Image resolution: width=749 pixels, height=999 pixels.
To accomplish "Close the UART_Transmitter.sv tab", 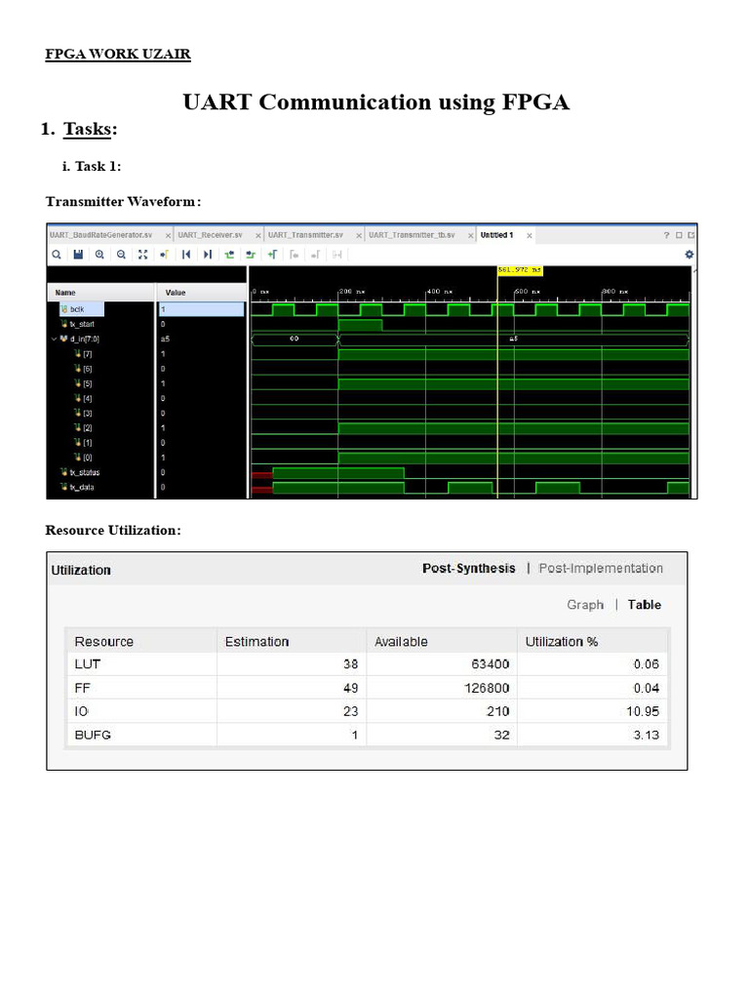I will [x=359, y=236].
